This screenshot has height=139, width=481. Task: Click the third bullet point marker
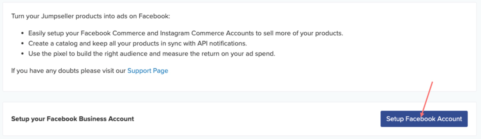(x=22, y=54)
